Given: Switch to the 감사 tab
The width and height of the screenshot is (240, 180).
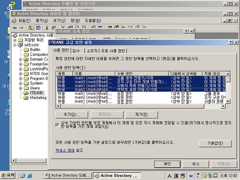Looking at the screenshot, I should point(78,51).
